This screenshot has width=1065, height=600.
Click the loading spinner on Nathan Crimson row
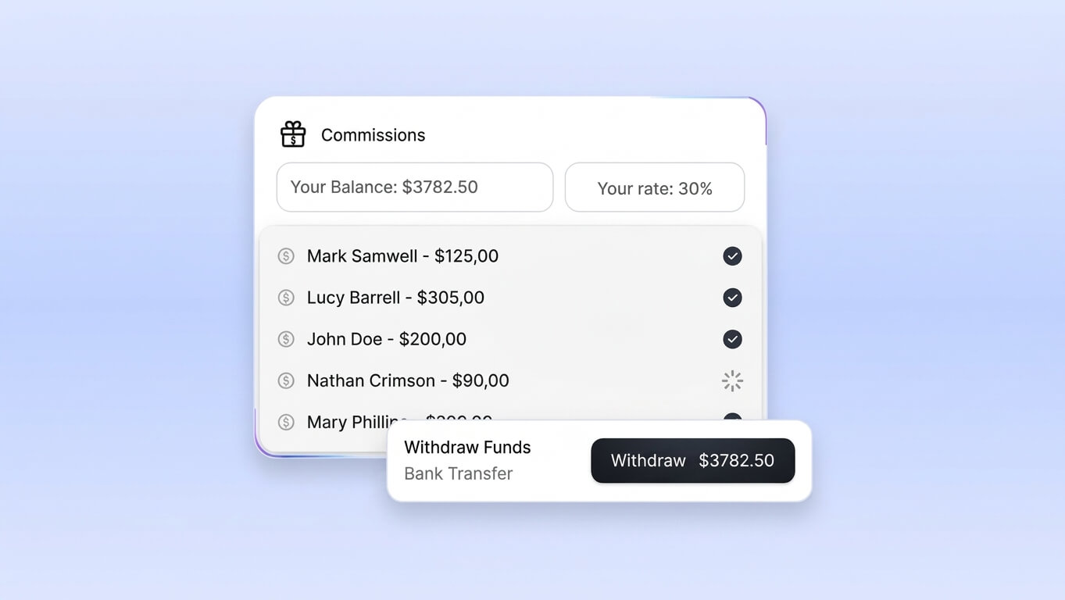coord(732,380)
